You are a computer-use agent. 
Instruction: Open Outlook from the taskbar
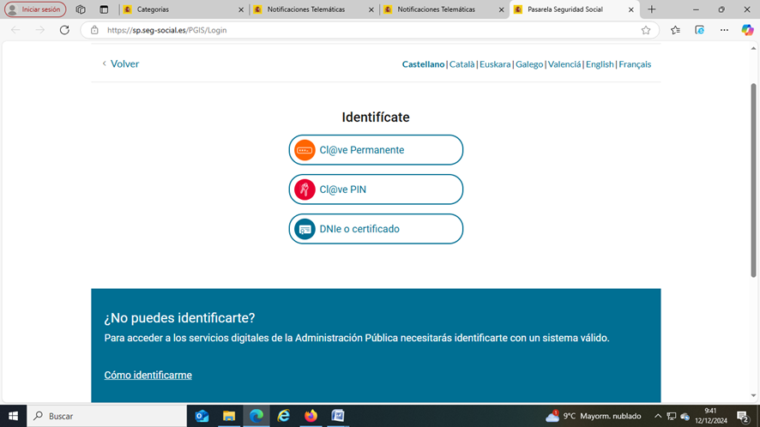coord(202,416)
